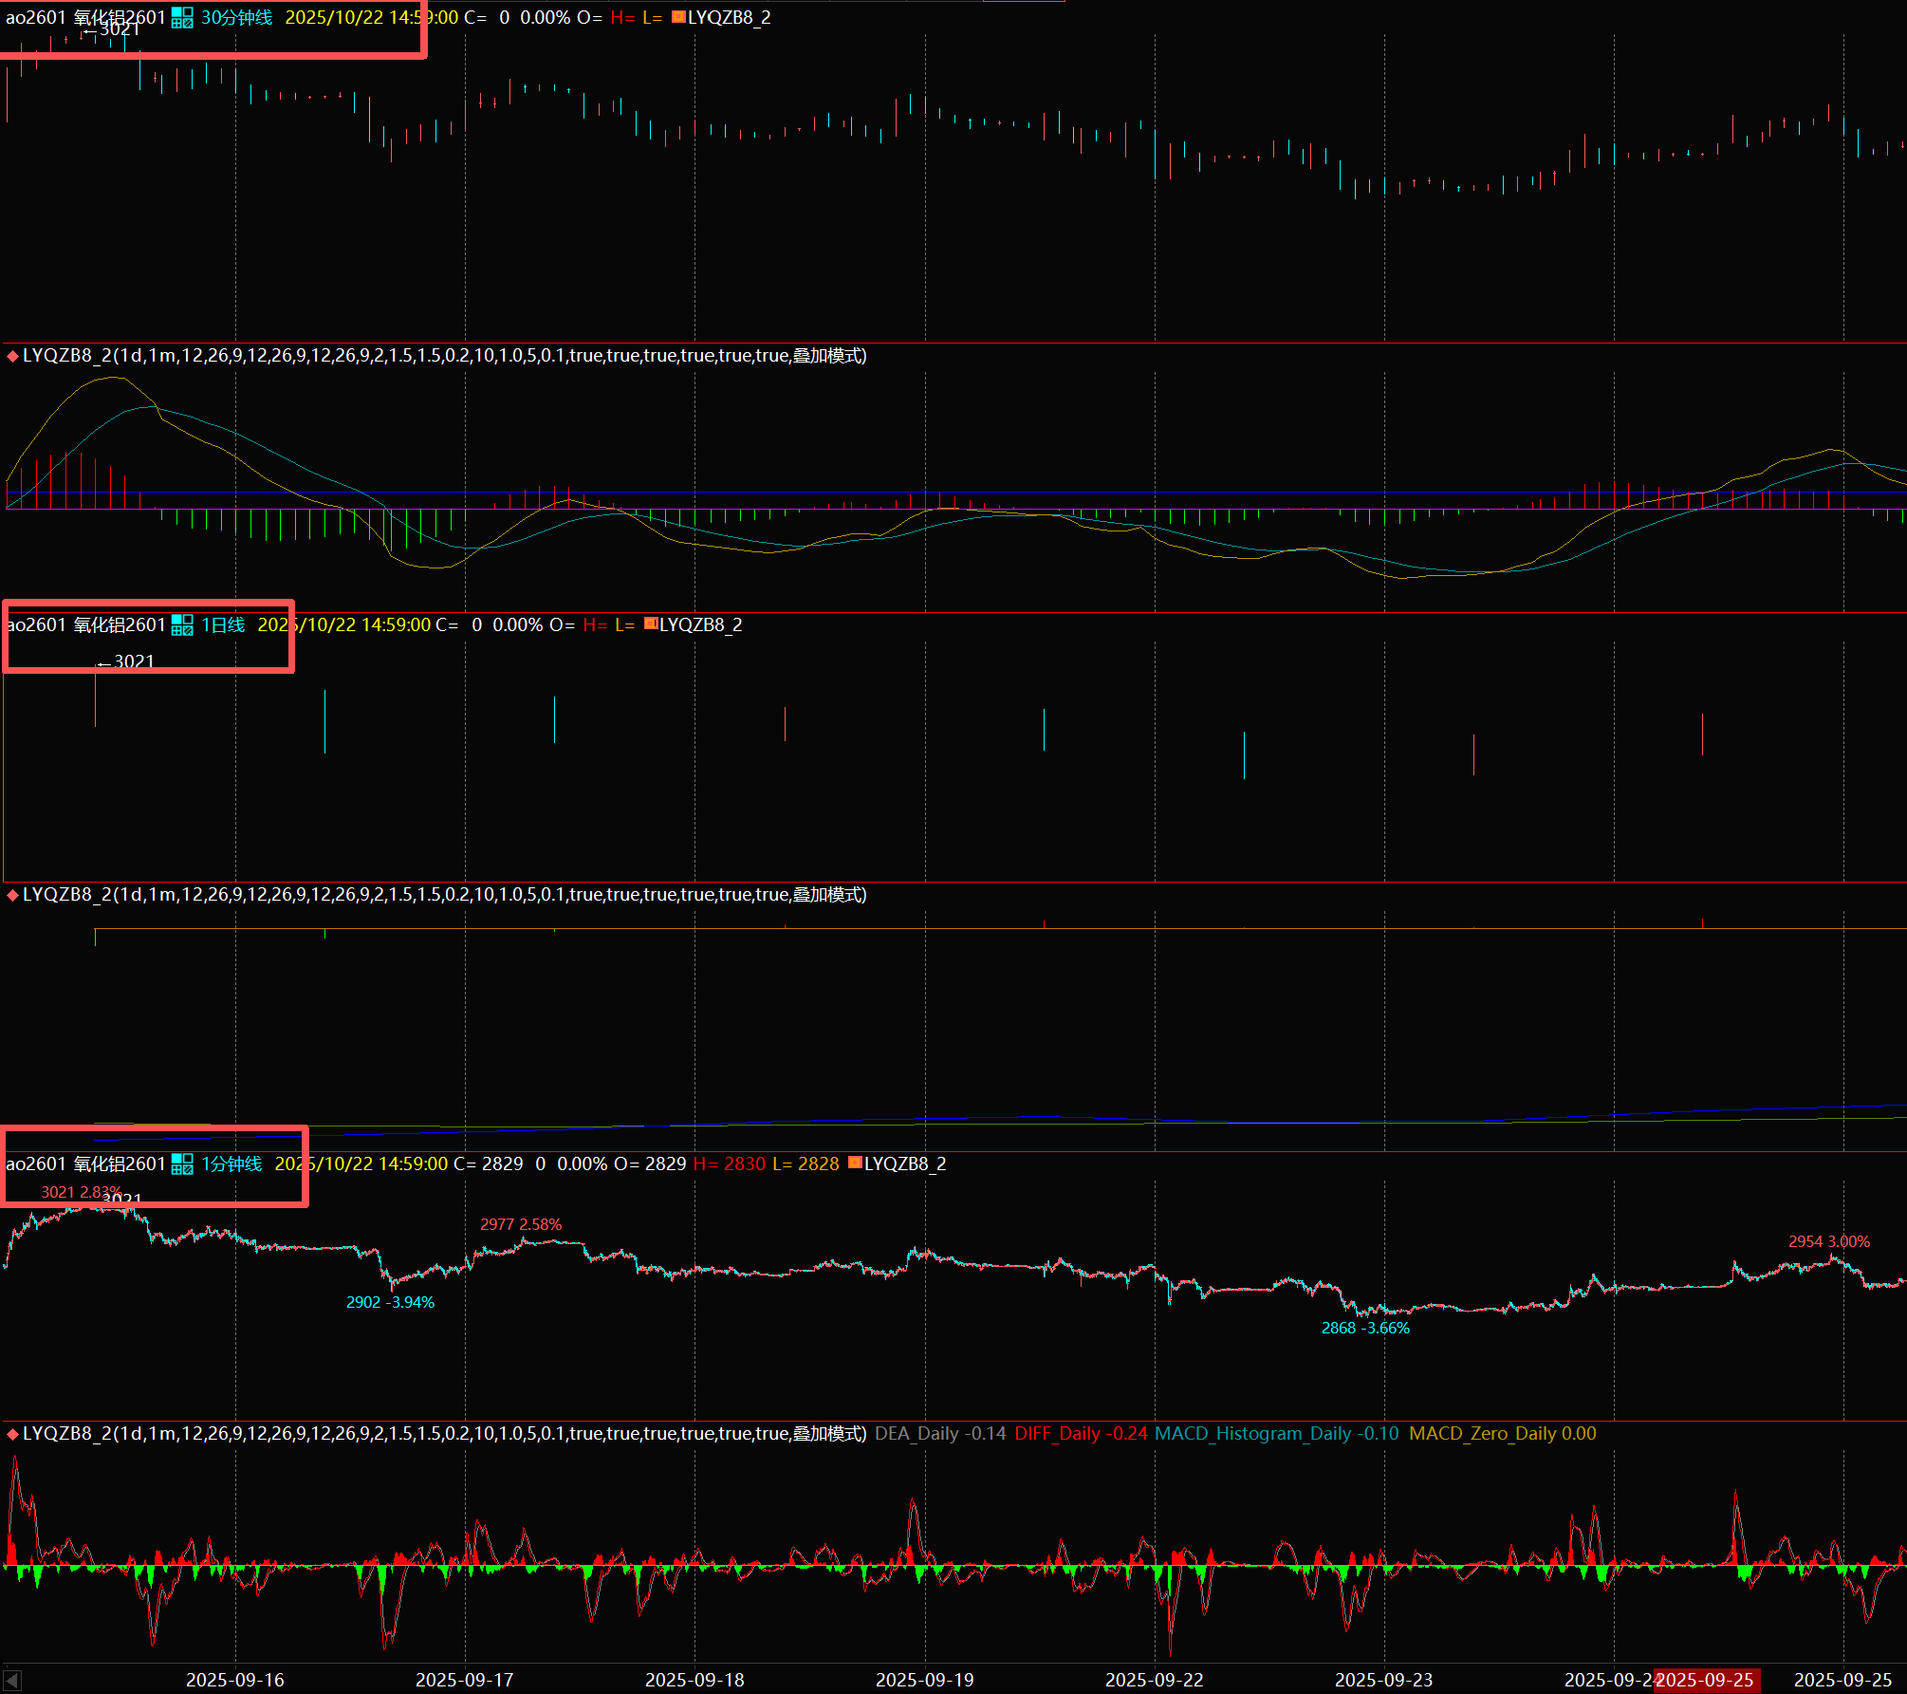Screen dimensions: 1907x1694
Task: Click orange LYQZB8_2 square in daily chart header
Action: click(x=651, y=624)
